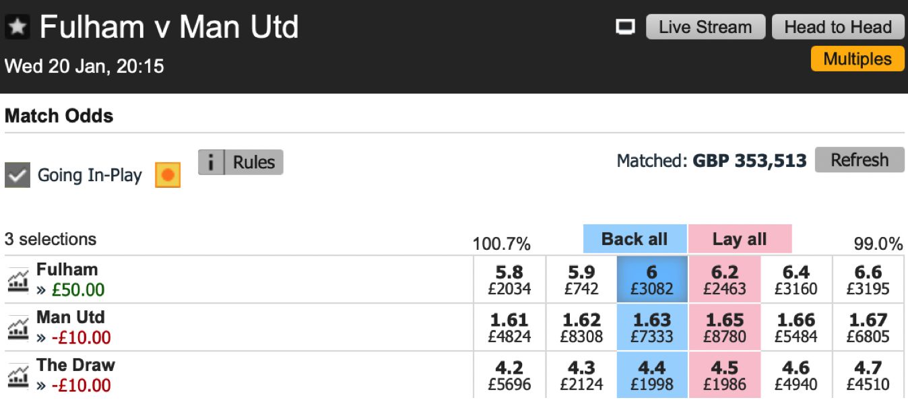Click Fulham 5.8 back price cell

tap(509, 279)
